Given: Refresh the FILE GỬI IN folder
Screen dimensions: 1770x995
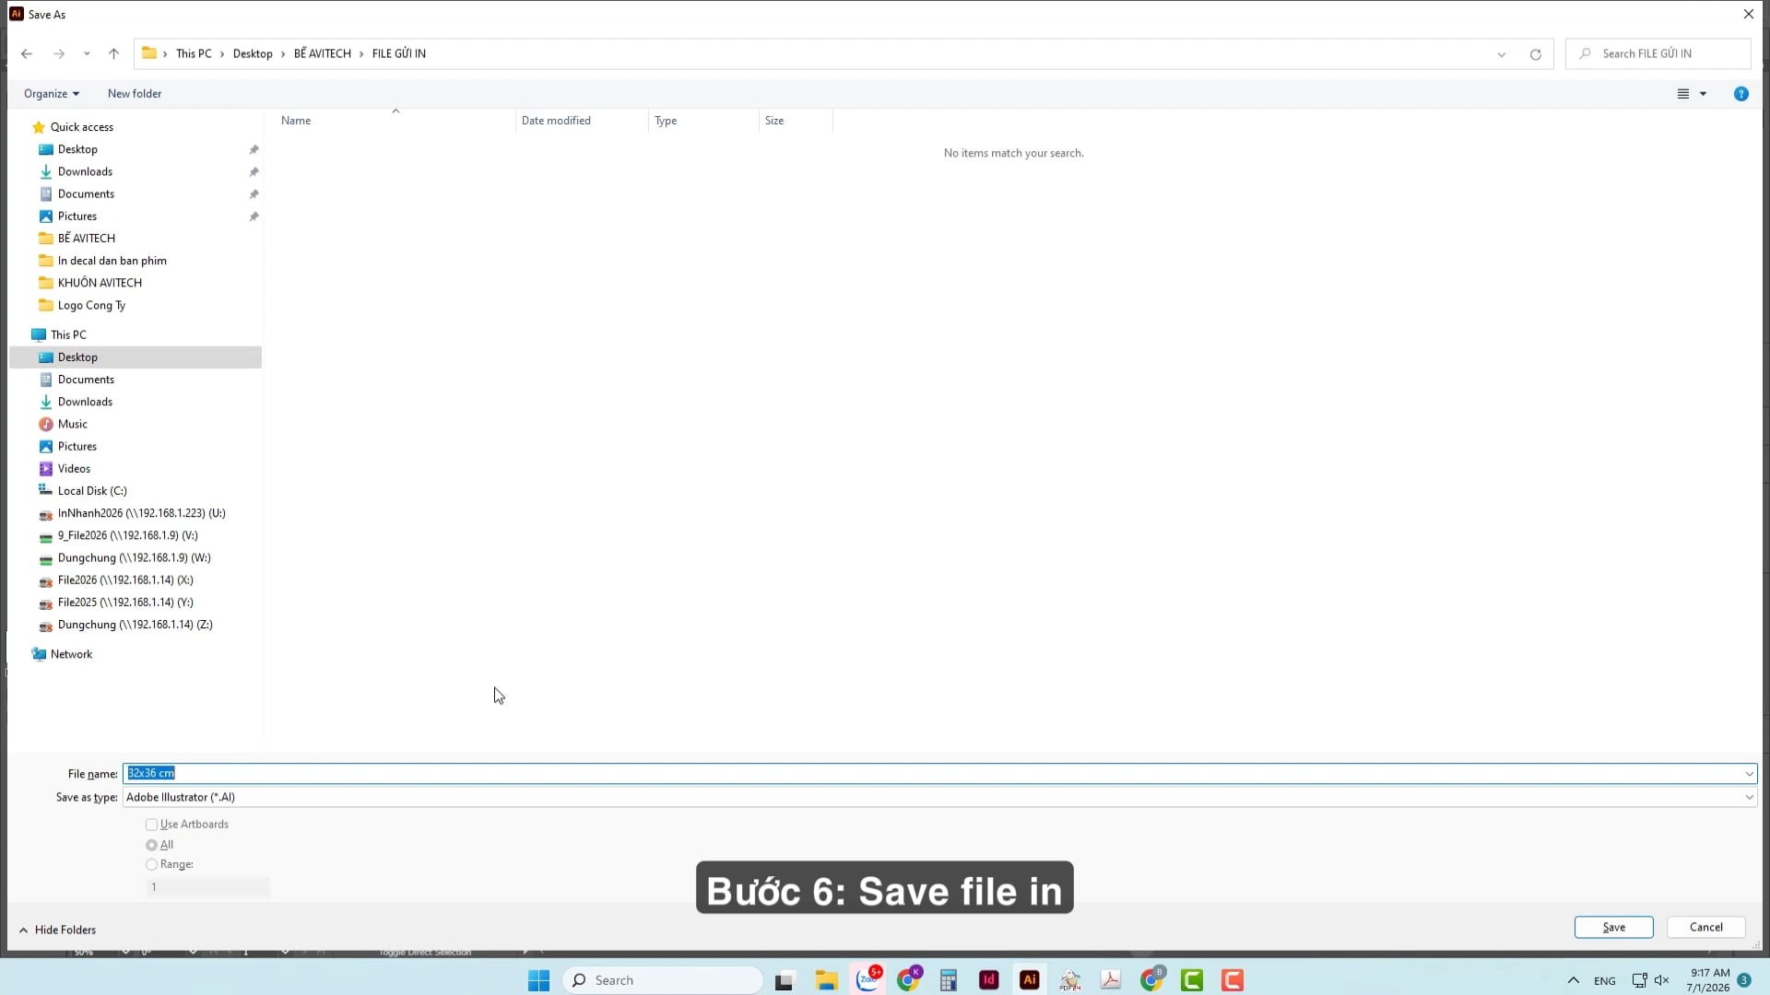Looking at the screenshot, I should click(1535, 54).
